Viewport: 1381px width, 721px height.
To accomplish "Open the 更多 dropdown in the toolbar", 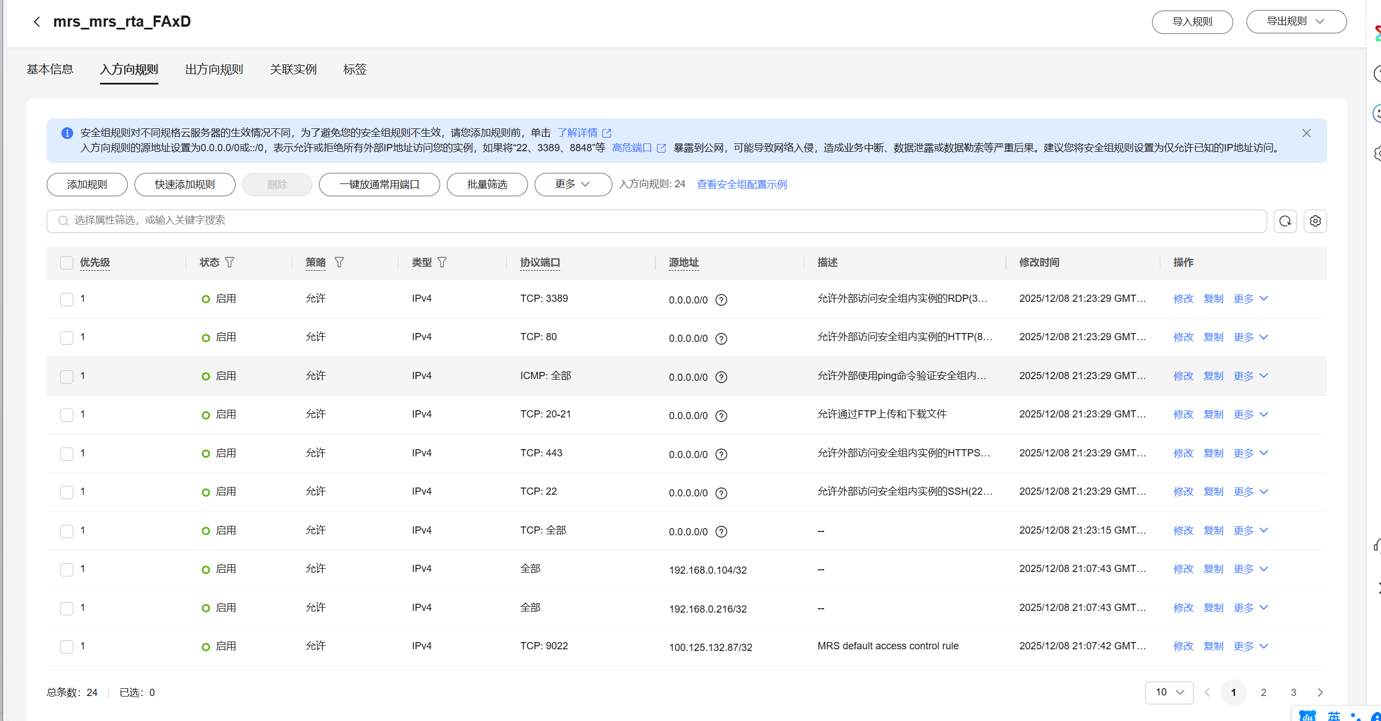I will tap(572, 184).
